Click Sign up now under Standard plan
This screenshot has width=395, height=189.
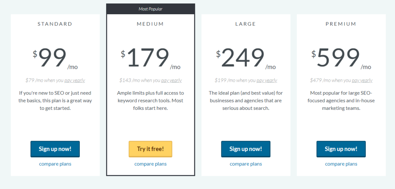click(55, 149)
